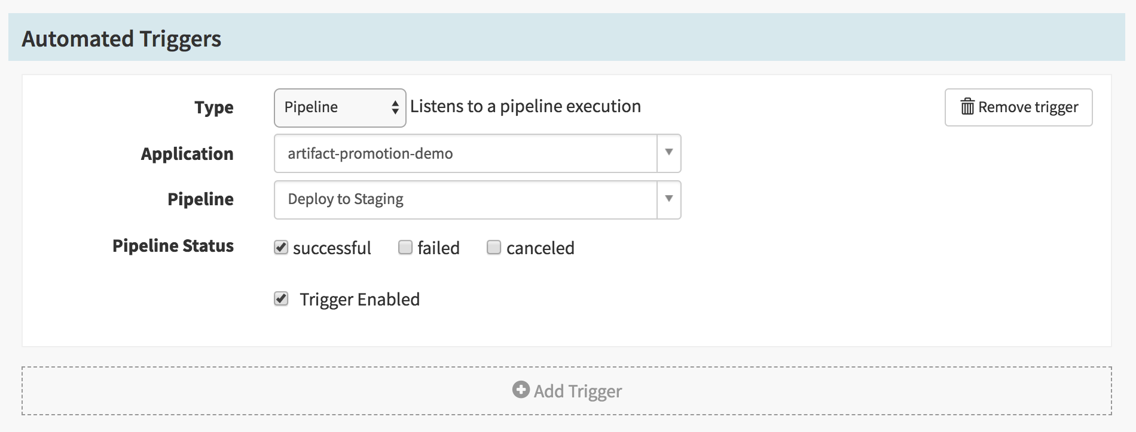Screen dimensions: 1136x432
Task: Enable the failed pipeline status checkbox
Action: tap(405, 247)
